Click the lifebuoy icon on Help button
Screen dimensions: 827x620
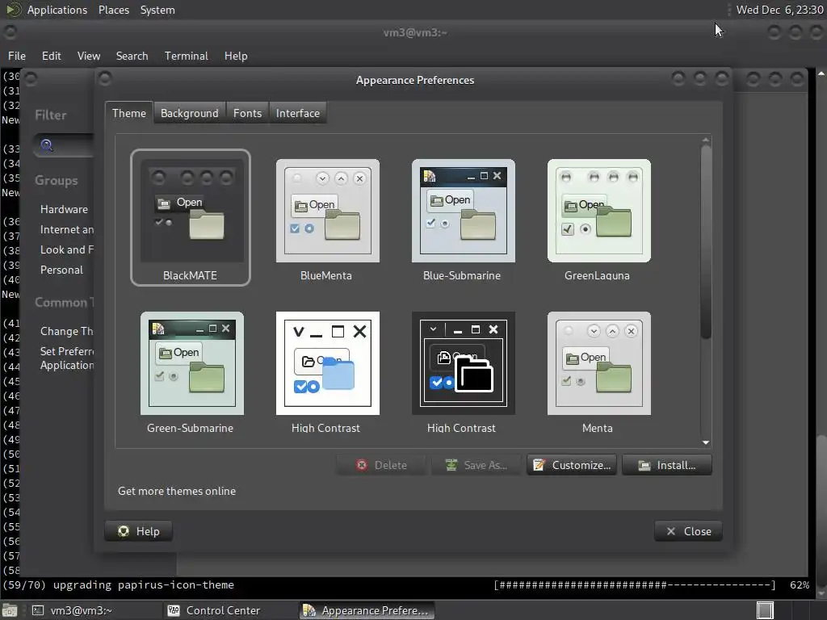click(x=124, y=531)
